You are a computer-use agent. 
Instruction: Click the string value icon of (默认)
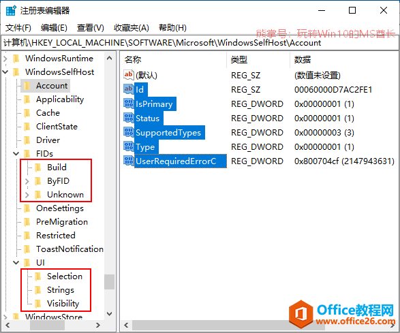tap(129, 75)
